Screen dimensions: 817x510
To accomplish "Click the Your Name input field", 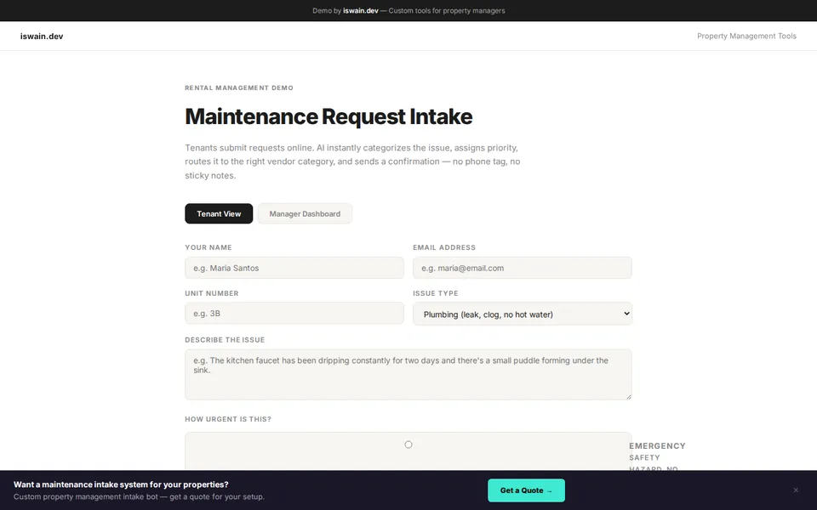I will [294, 268].
